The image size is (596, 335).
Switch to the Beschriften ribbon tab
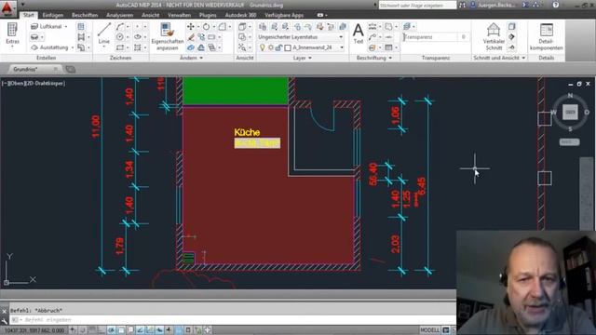tap(85, 15)
